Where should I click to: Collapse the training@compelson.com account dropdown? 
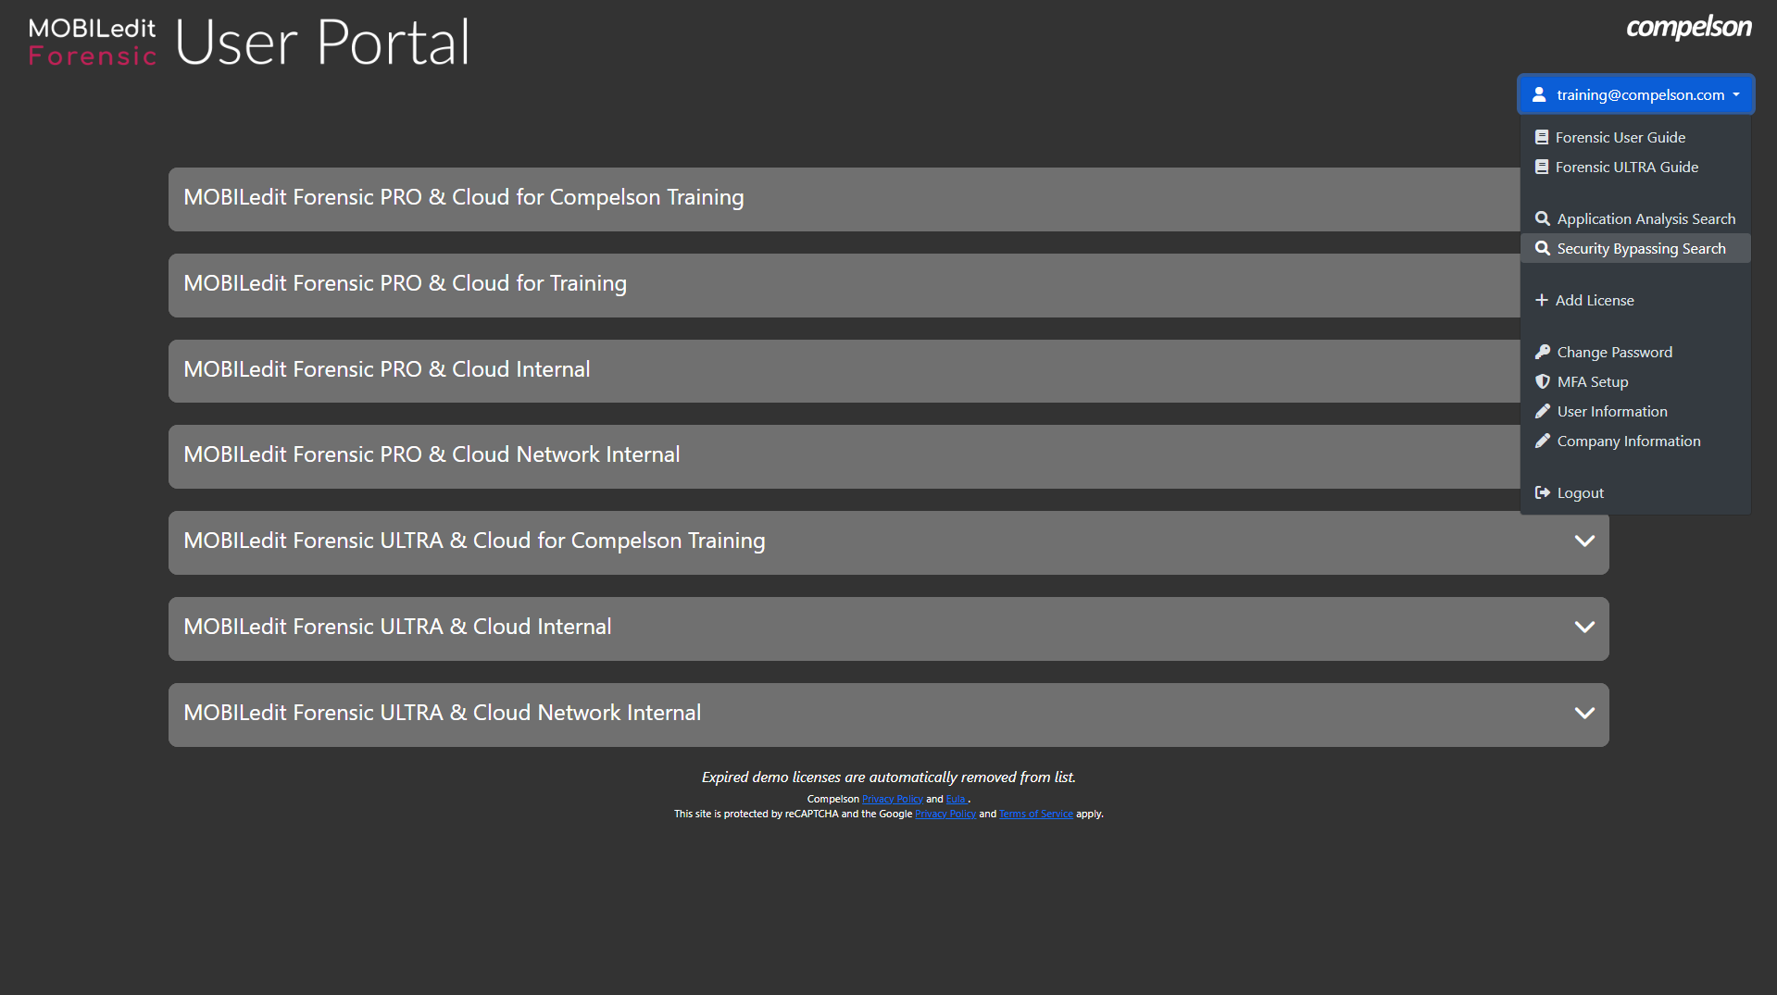pos(1635,94)
